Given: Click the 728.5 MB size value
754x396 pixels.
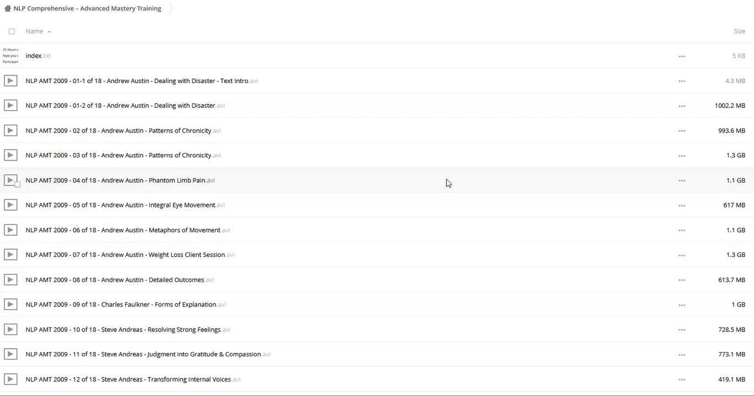Looking at the screenshot, I should (731, 329).
